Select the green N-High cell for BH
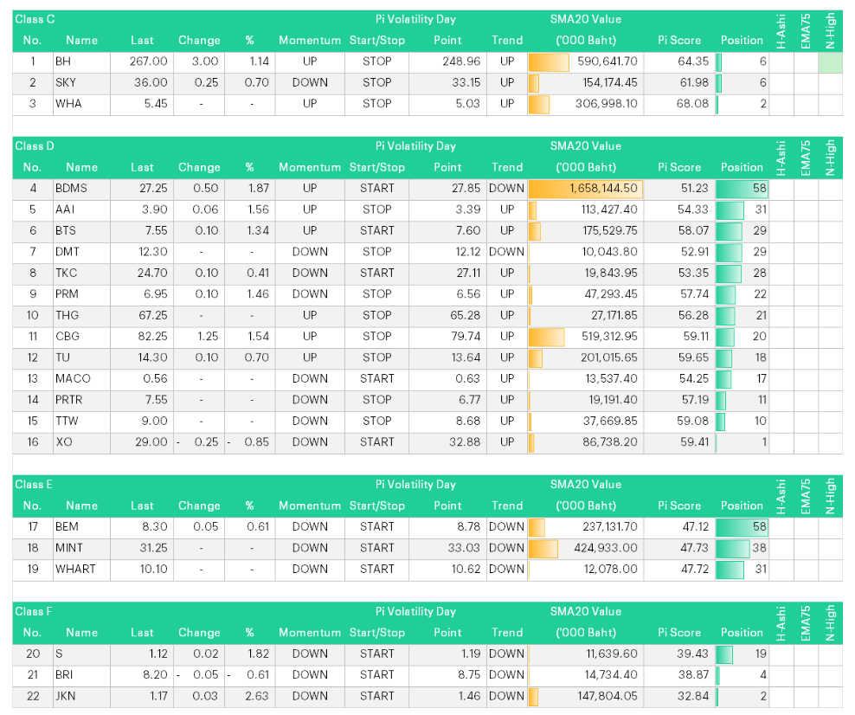The image size is (855, 715). tap(830, 61)
